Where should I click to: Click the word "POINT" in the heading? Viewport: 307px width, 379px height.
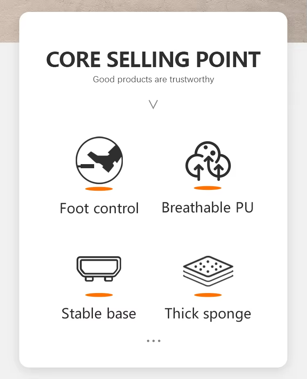coord(228,60)
